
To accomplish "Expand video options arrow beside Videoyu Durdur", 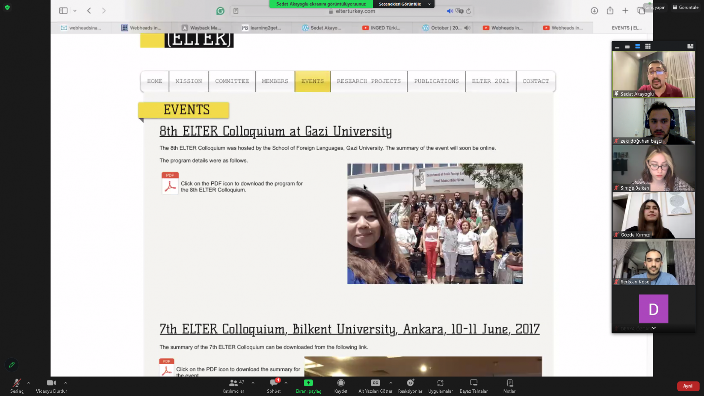I will pos(66,383).
